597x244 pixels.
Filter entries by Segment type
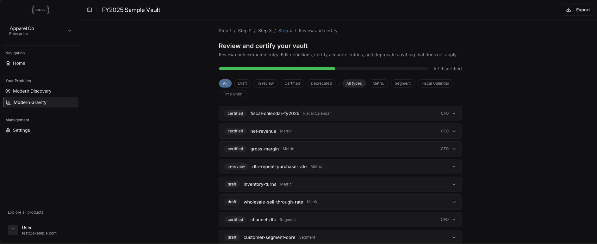click(403, 83)
